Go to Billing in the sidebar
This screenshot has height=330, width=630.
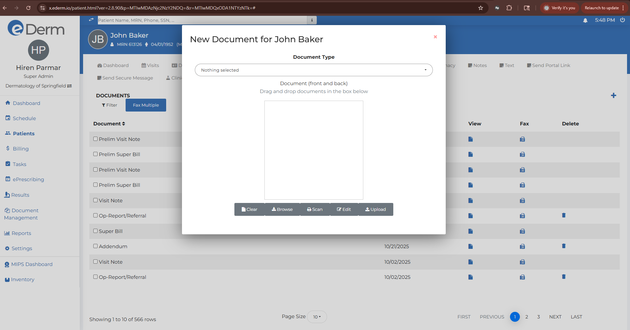[20, 149]
